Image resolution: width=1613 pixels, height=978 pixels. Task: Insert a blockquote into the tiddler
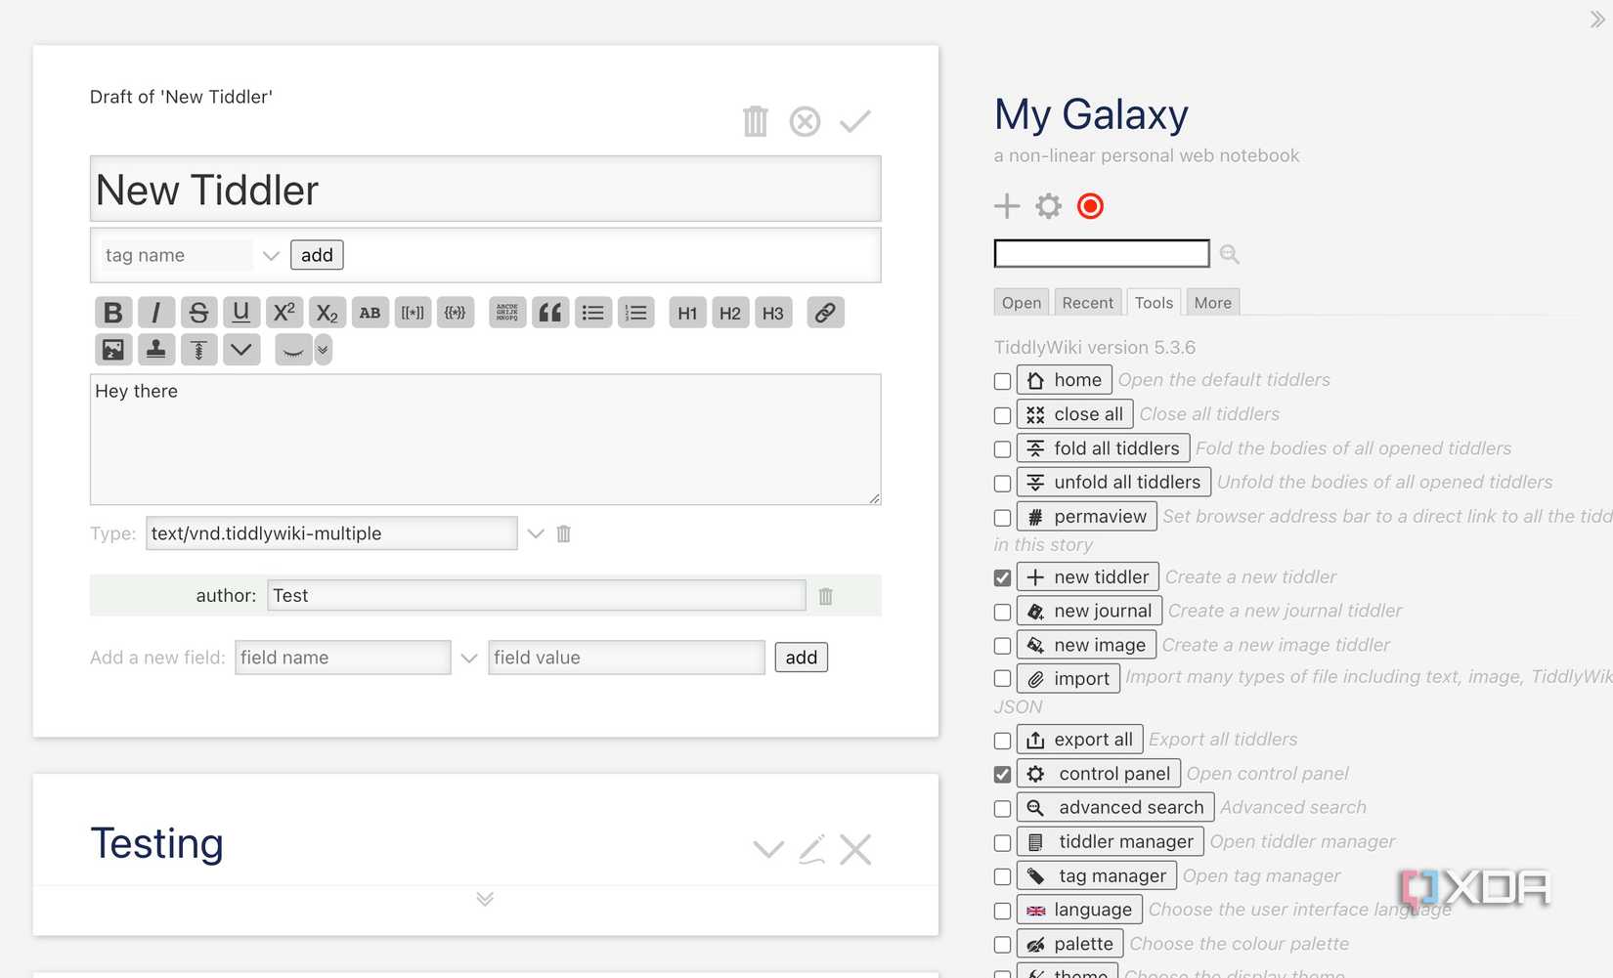(x=549, y=312)
